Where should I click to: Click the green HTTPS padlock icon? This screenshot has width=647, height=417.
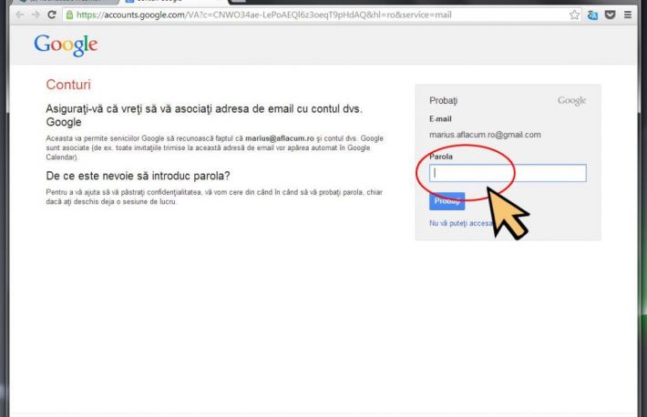[68, 15]
